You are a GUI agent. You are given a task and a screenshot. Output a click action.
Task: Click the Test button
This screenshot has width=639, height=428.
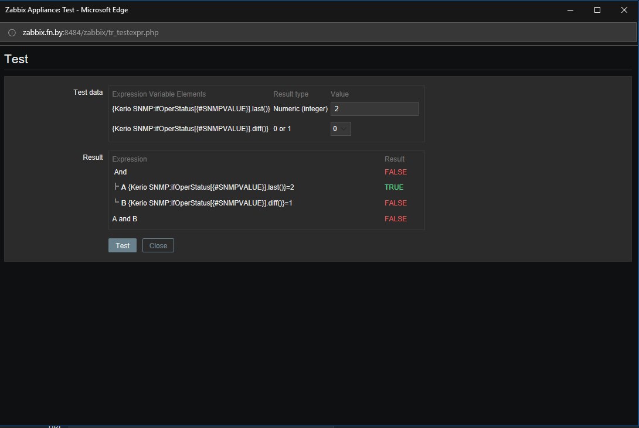pos(123,245)
